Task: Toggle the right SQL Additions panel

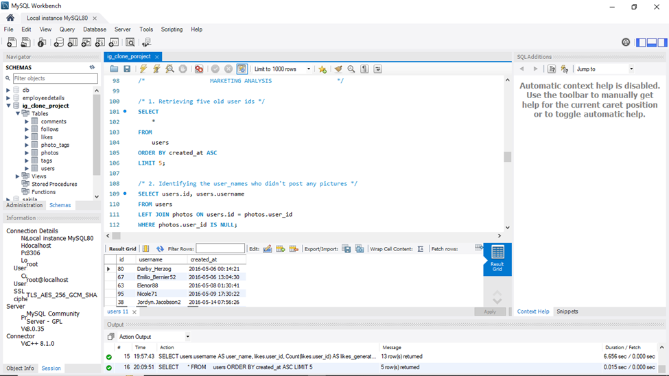Action: pos(662,43)
